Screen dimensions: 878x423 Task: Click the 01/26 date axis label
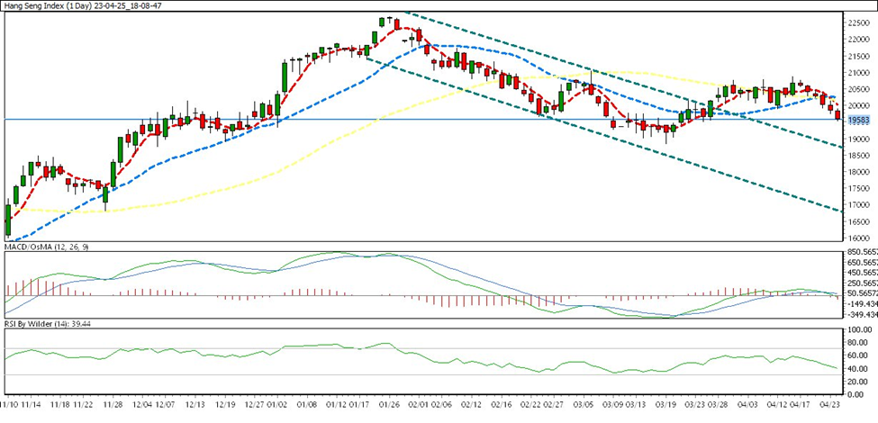pos(390,403)
